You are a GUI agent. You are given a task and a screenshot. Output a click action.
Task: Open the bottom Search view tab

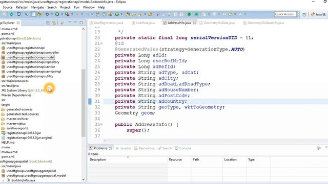point(165,148)
